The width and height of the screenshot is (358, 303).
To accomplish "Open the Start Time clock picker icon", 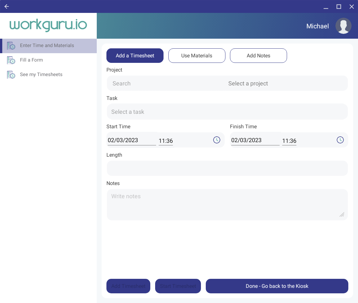I will tap(216, 140).
